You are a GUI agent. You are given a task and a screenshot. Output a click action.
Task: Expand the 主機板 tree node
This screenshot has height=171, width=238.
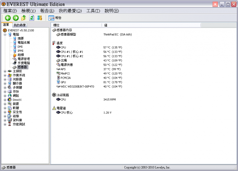[x=5, y=71]
